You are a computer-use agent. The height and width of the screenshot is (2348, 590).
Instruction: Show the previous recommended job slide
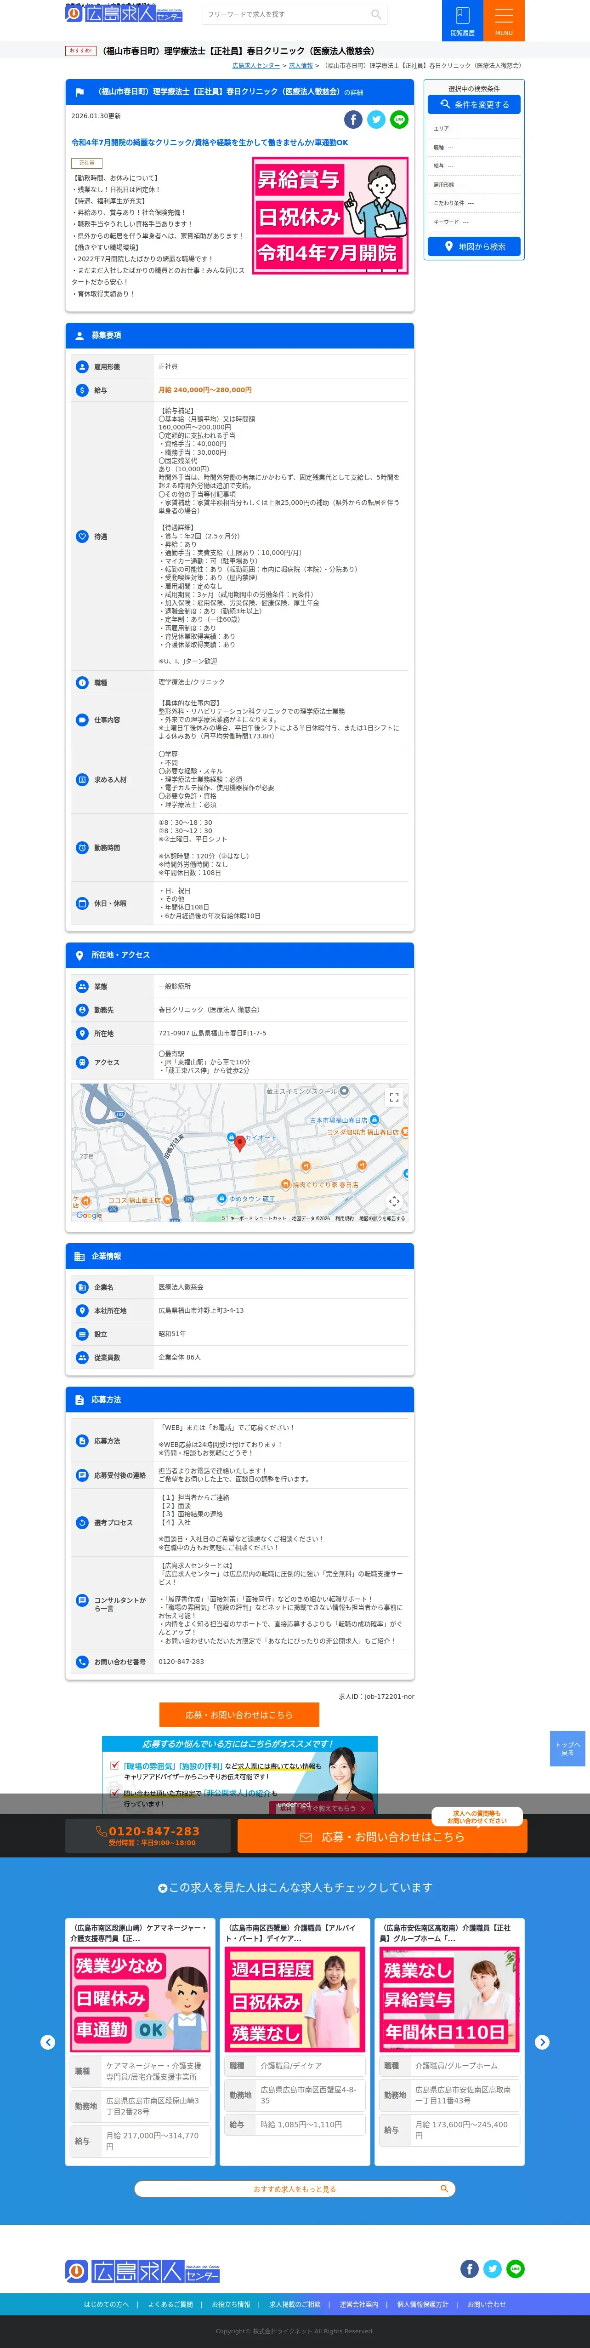pyautogui.click(x=48, y=2043)
